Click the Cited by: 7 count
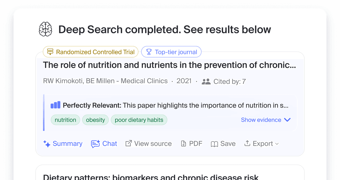340x180 pixels. (x=229, y=82)
